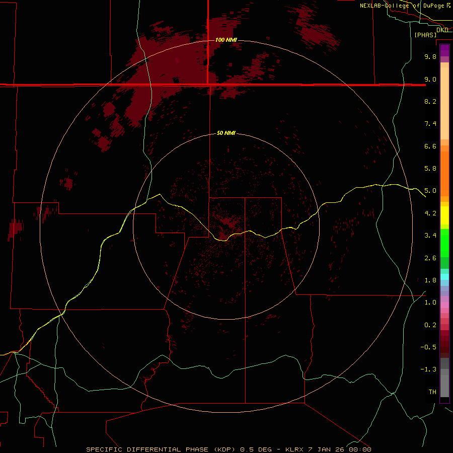Click the 100 NMI range ring label

(226, 40)
